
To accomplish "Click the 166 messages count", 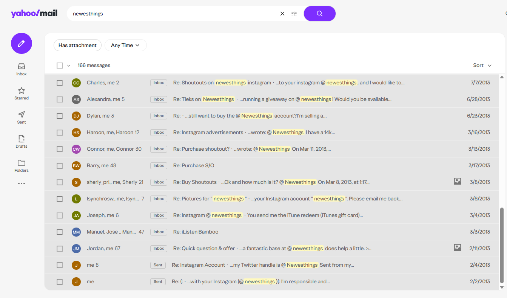I will [x=94, y=66].
